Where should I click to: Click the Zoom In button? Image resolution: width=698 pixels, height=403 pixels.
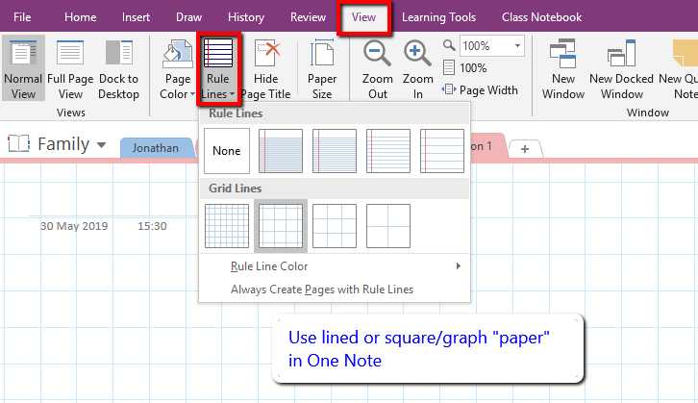pos(417,68)
